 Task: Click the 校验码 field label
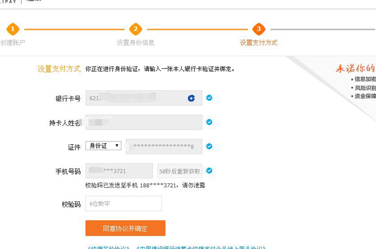pos(71,204)
